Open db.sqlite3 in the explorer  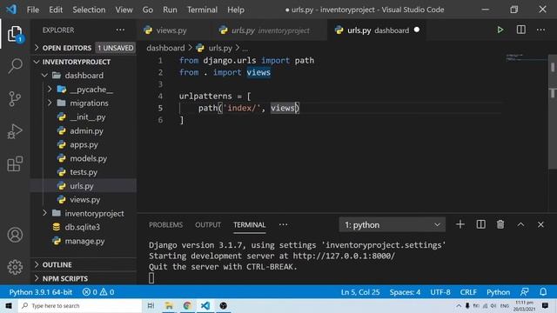coord(84,227)
